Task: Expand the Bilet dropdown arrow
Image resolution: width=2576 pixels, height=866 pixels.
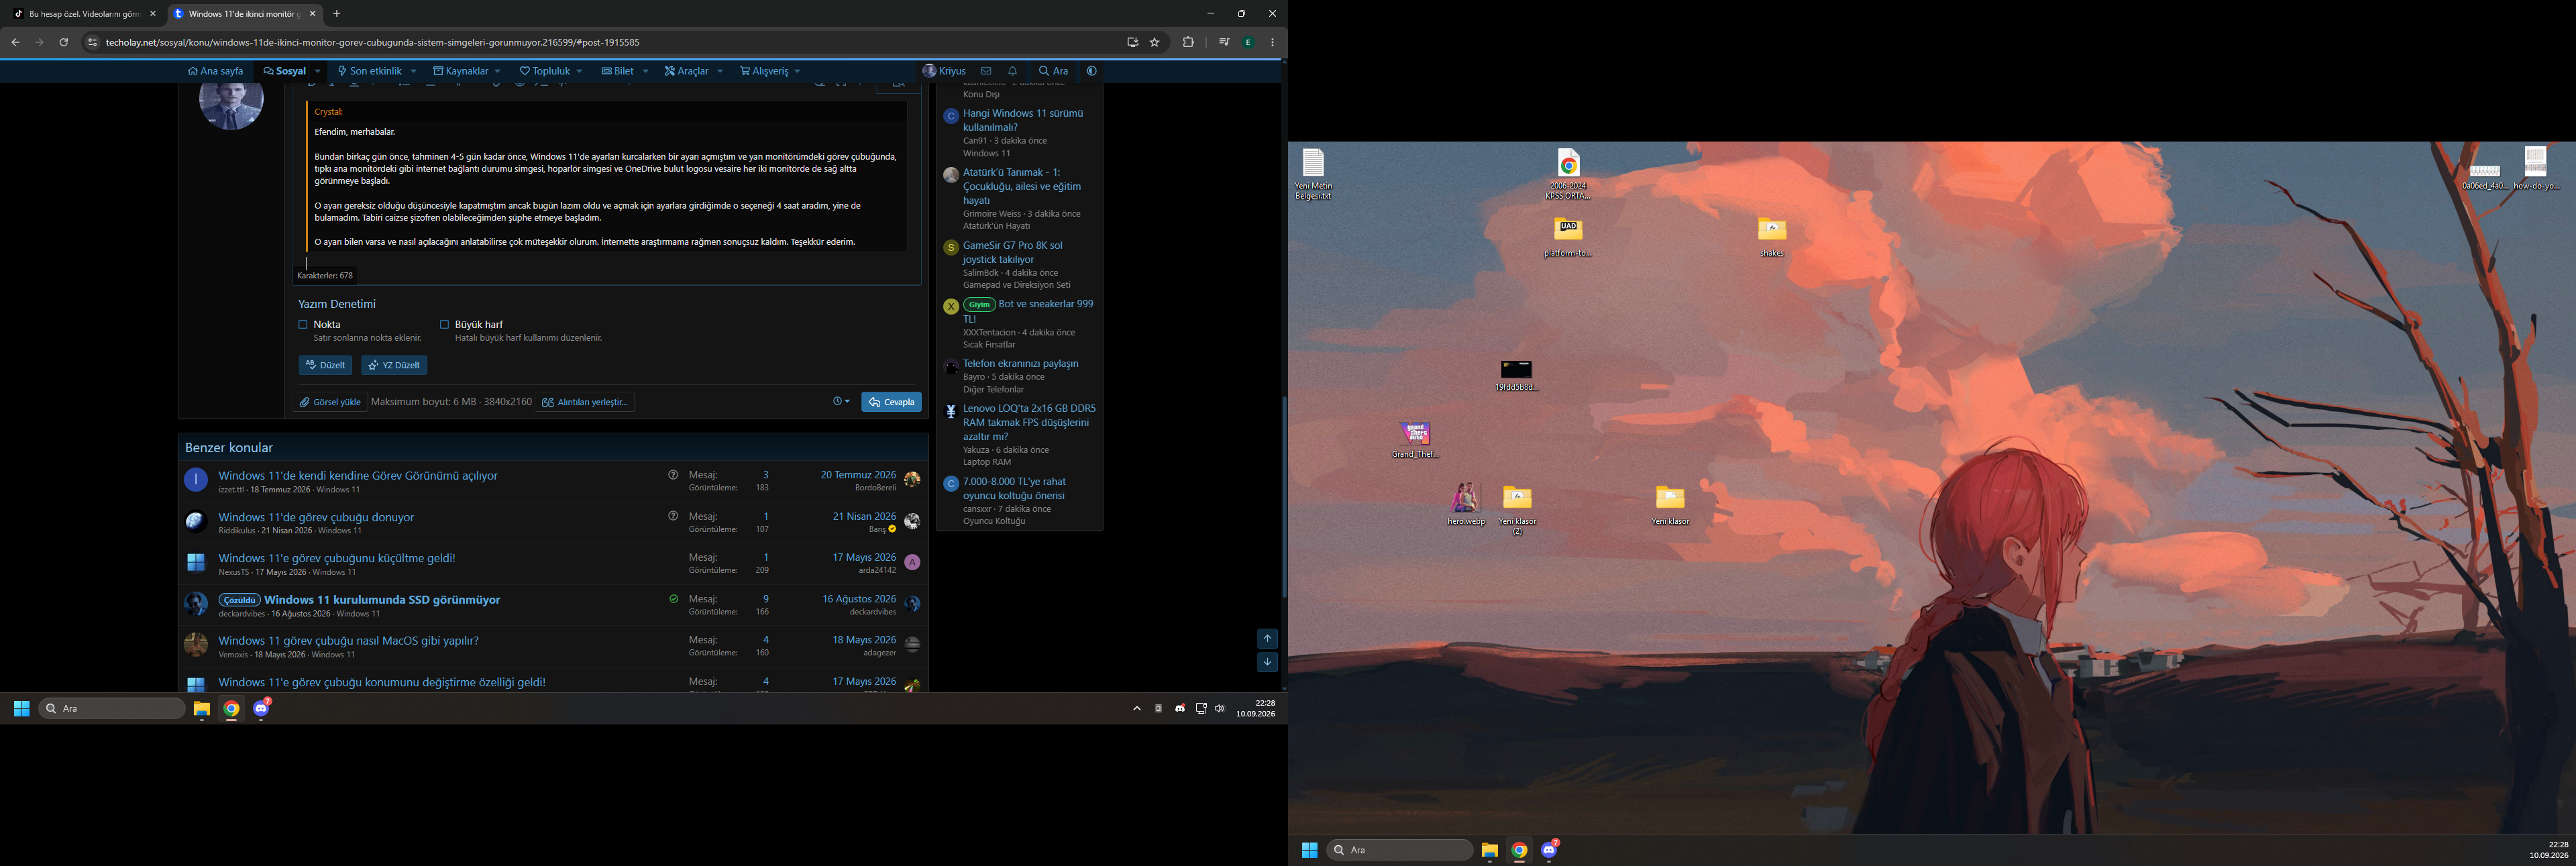Action: tap(645, 71)
